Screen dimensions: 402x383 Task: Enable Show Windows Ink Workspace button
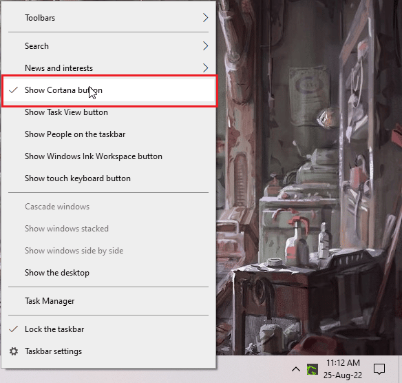coord(108,156)
